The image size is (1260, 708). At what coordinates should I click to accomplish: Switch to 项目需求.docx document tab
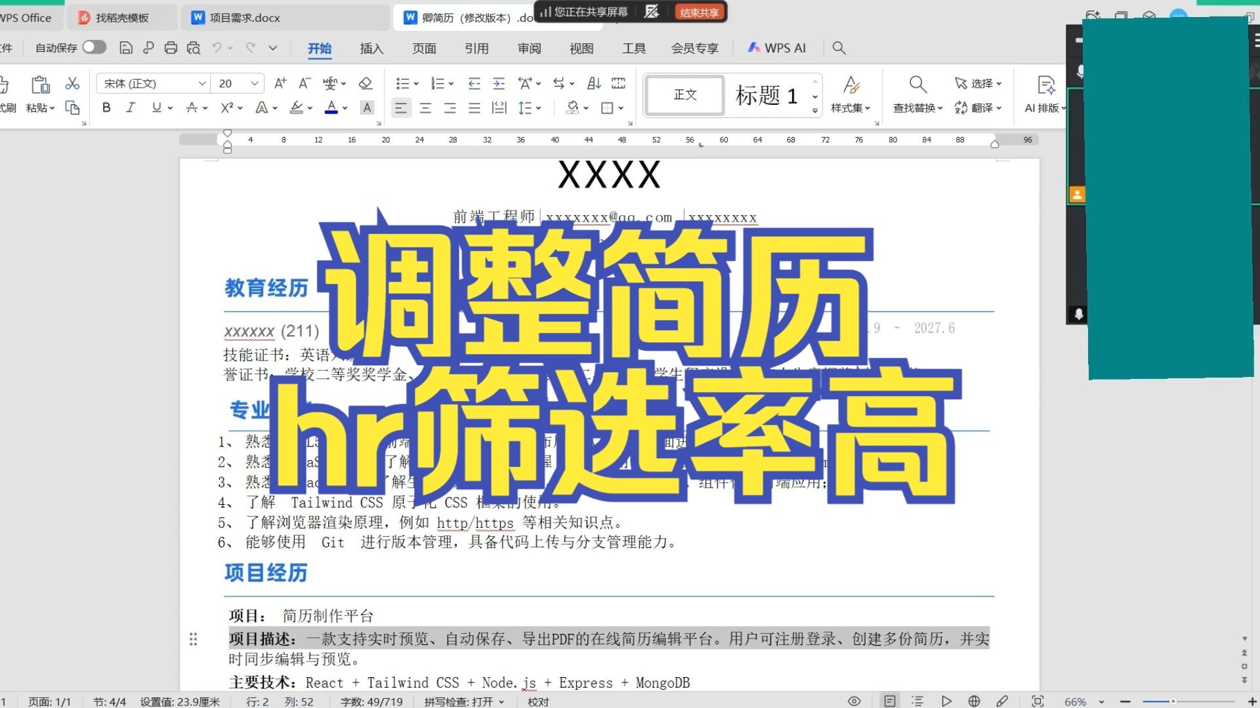click(x=244, y=18)
